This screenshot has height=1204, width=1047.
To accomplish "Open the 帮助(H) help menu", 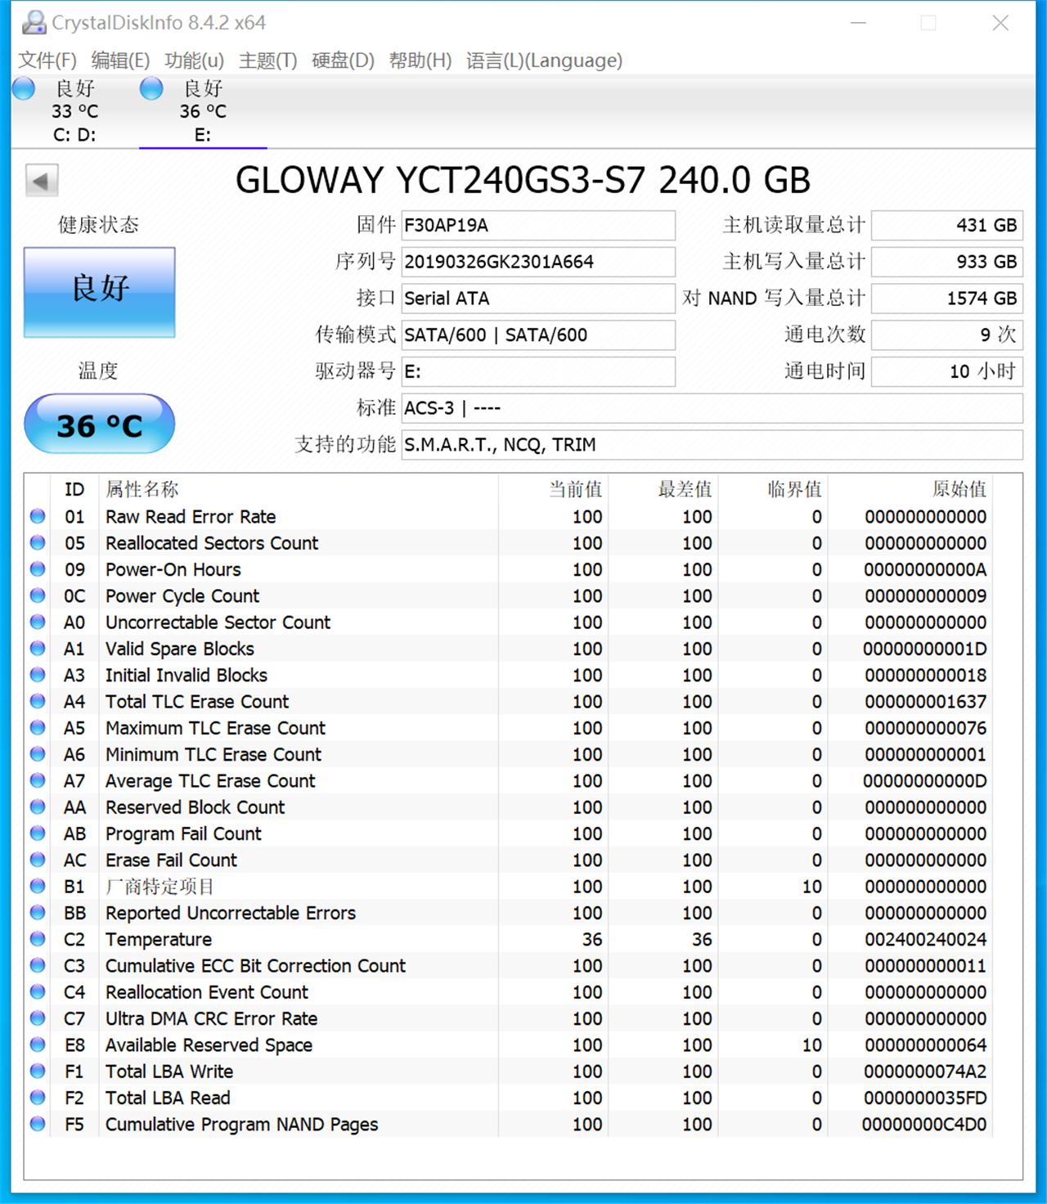I will (x=420, y=61).
